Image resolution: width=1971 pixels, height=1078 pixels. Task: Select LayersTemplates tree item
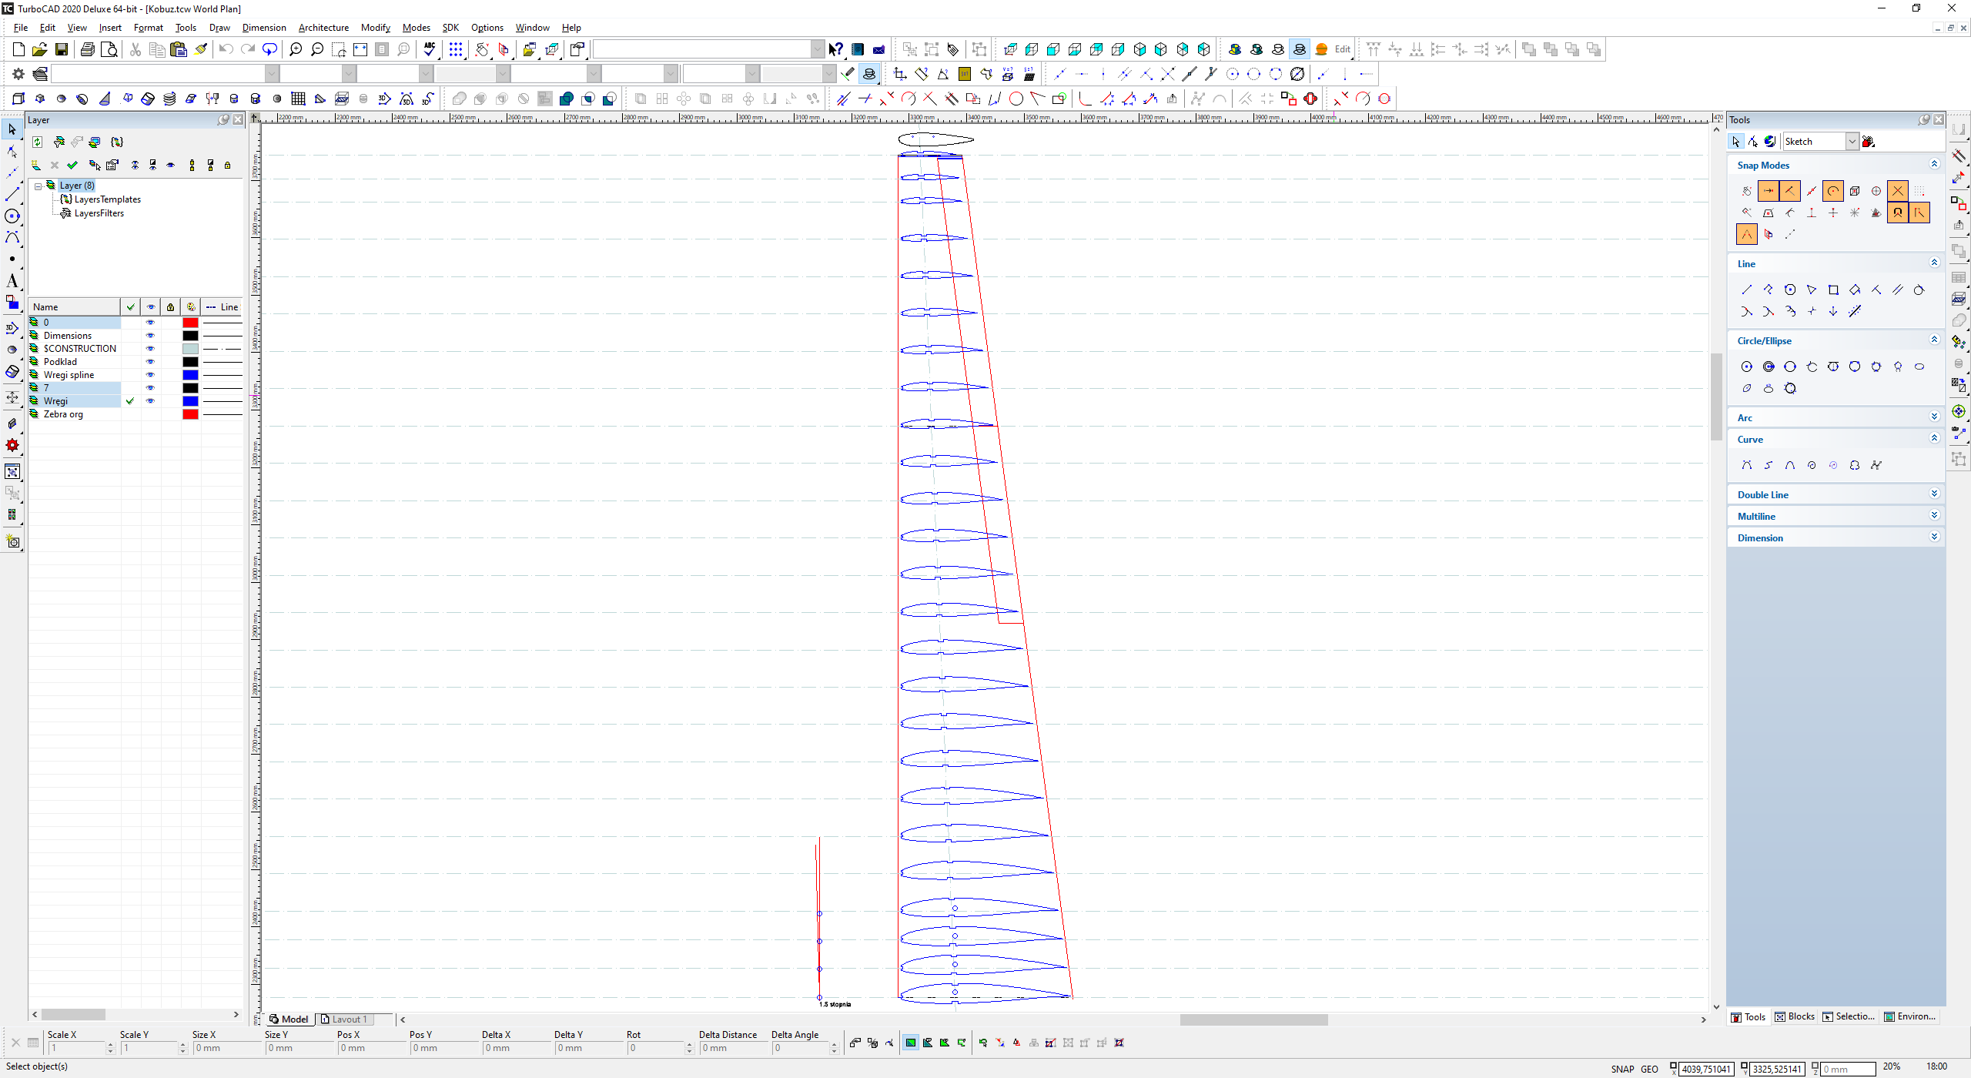pyautogui.click(x=107, y=199)
